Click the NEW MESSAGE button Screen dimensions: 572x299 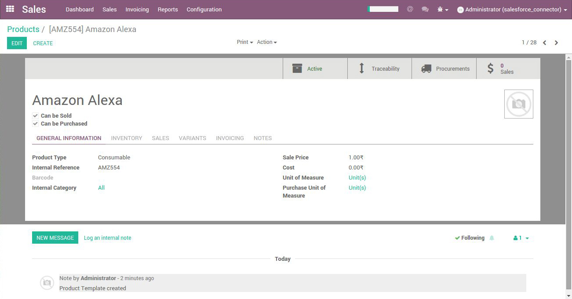pyautogui.click(x=55, y=238)
